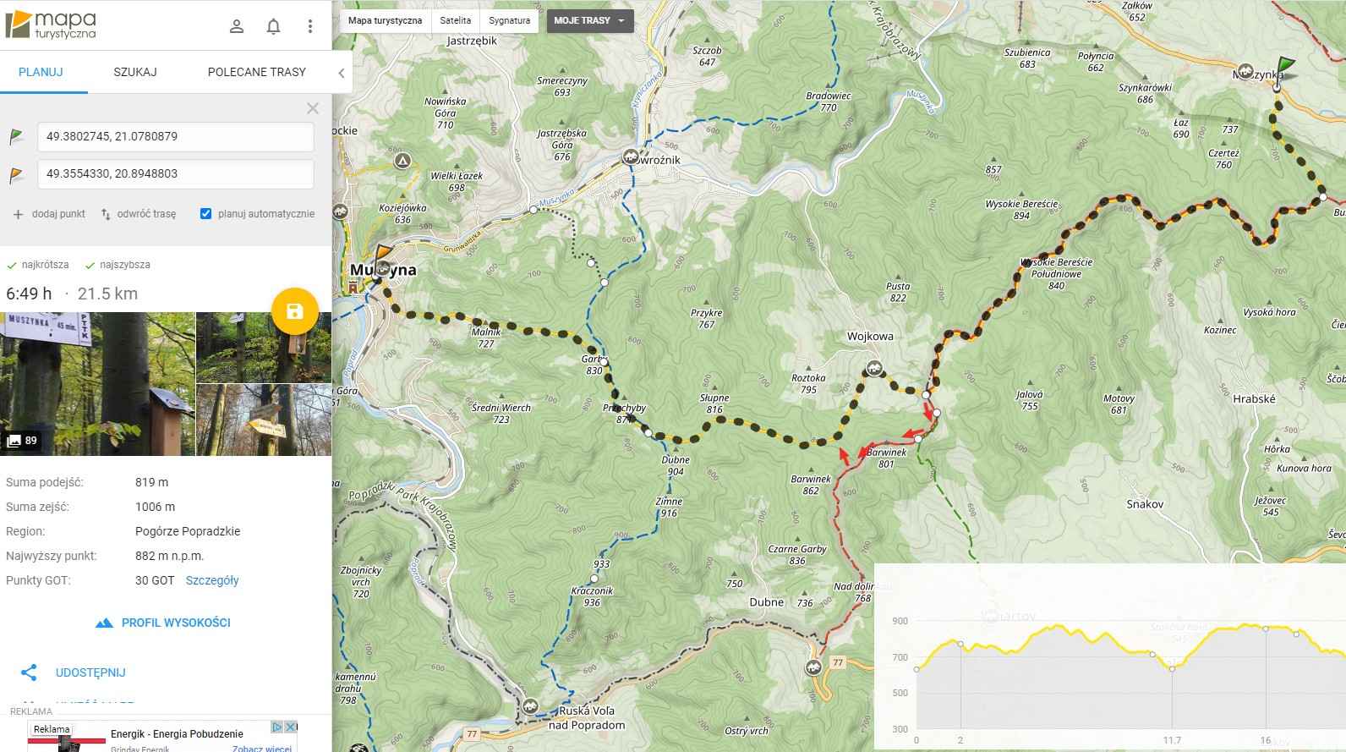Toggle the 'planuj automatycznie' checkbox

(205, 214)
